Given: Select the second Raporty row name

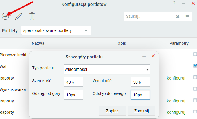Looking at the screenshot, I should coord(7,101).
